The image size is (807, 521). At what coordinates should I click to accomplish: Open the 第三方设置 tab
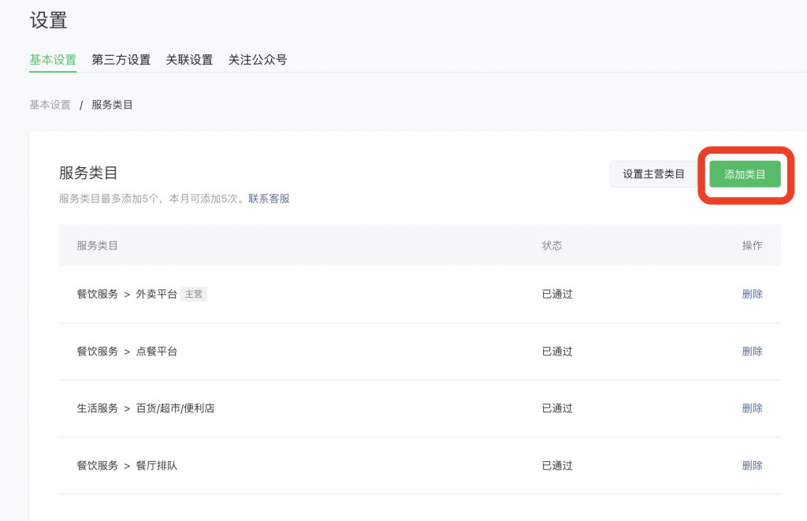(x=121, y=60)
